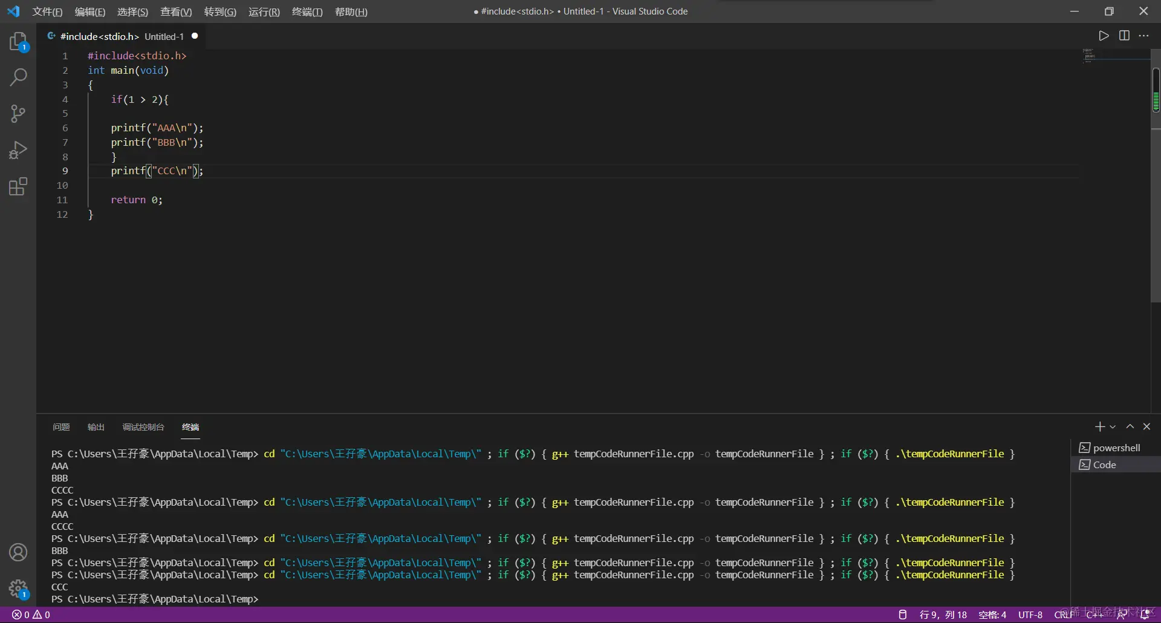Click the UTF-8 encoding in status bar
Image resolution: width=1161 pixels, height=623 pixels.
click(x=1030, y=615)
